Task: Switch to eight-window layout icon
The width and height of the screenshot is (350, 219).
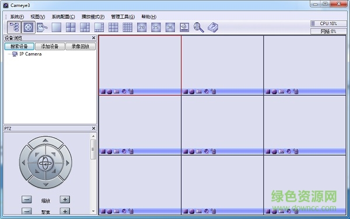Action: (x=99, y=27)
